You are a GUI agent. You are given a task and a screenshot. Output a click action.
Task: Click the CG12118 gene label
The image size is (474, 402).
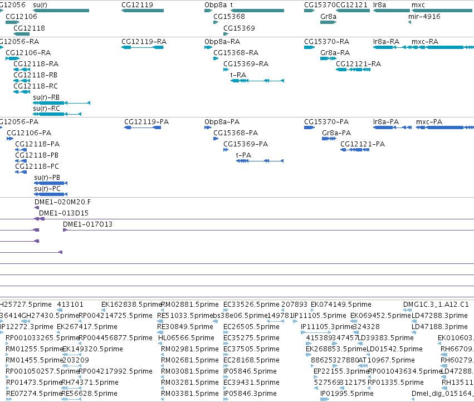(x=29, y=28)
